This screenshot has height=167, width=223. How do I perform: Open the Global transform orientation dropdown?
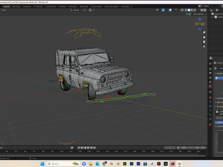coord(76,10)
